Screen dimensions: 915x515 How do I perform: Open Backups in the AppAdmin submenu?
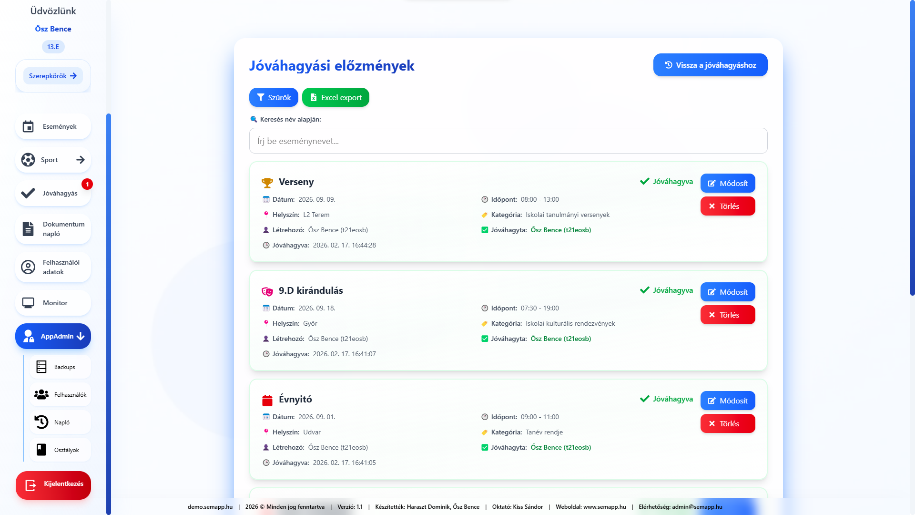pos(60,367)
